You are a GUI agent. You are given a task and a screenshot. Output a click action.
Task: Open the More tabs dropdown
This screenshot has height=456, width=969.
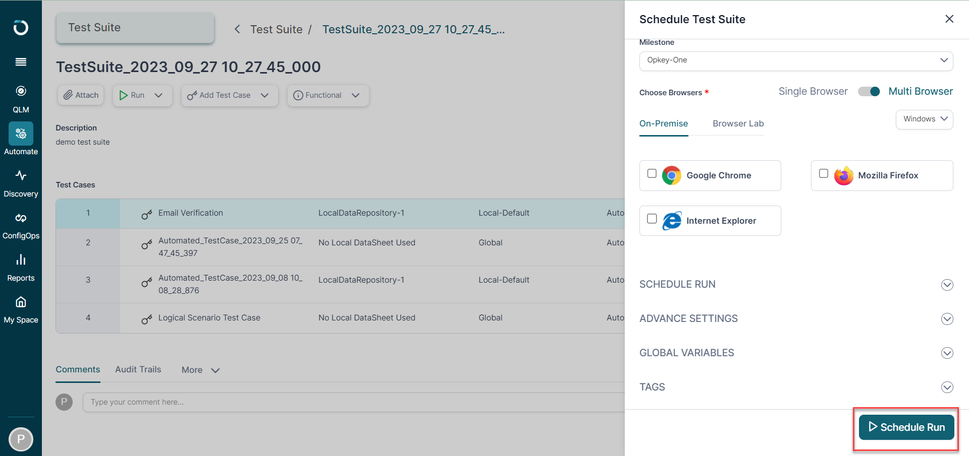pos(201,370)
